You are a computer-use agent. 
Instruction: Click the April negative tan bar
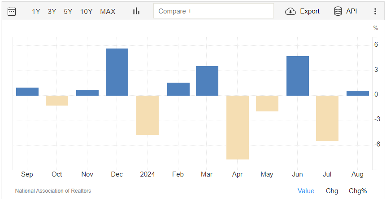pos(237,127)
